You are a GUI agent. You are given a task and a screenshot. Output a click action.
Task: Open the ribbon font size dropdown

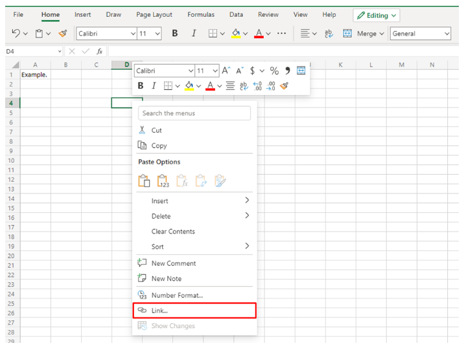point(157,34)
